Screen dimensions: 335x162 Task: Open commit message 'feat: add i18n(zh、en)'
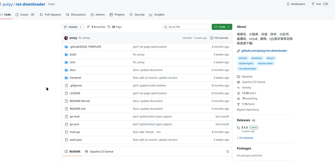[x=147, y=132]
